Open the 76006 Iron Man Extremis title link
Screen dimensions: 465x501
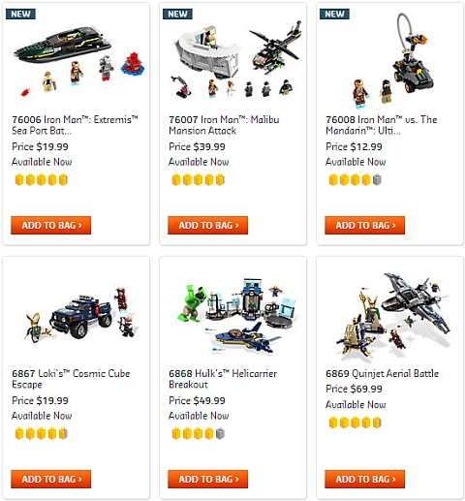(x=75, y=125)
